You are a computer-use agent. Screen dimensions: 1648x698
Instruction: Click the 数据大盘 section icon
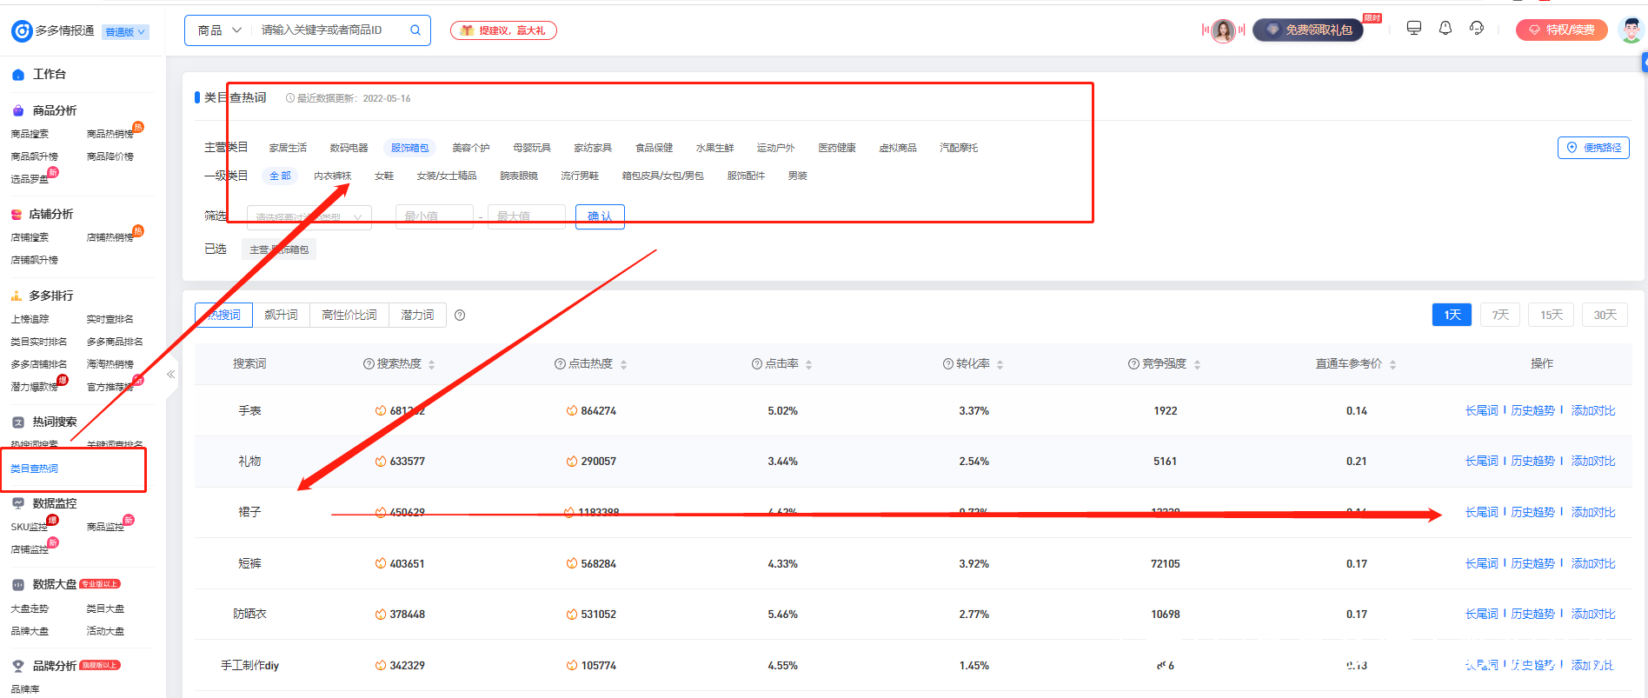click(18, 585)
